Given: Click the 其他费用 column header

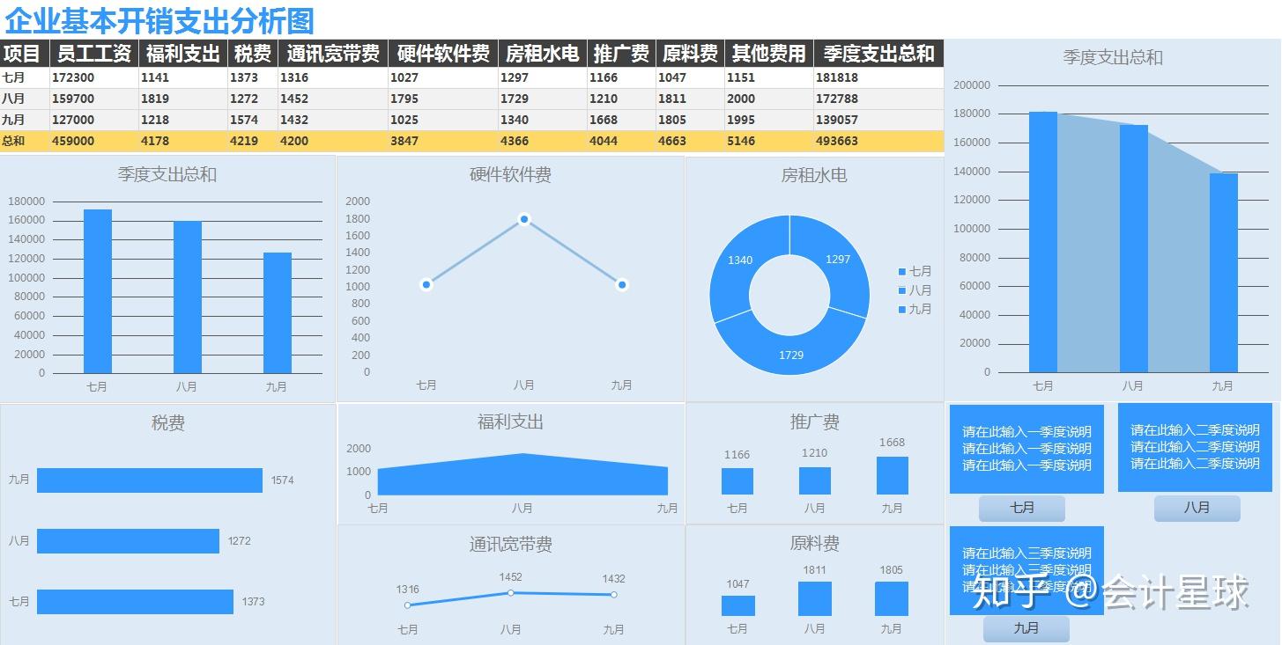Looking at the screenshot, I should [769, 54].
